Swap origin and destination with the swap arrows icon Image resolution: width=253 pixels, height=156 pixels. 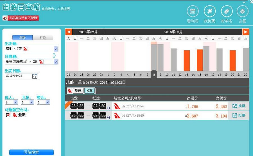coord(54,56)
